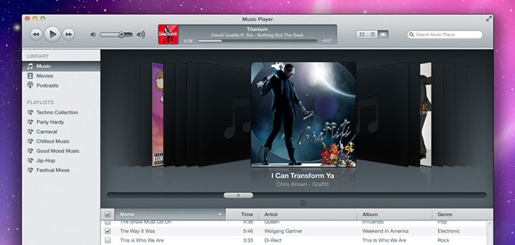Click the Search Music Player field
The width and height of the screenshot is (515, 245).
tap(445, 34)
